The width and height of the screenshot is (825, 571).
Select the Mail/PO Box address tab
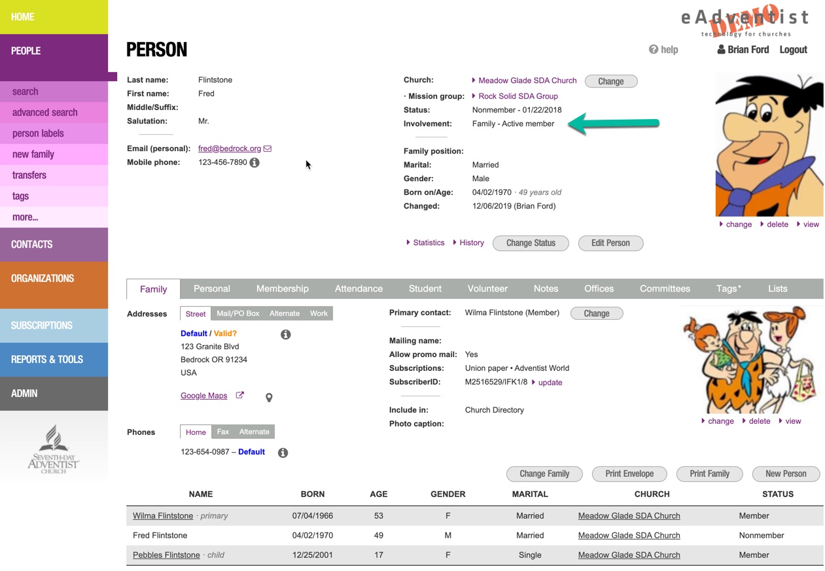[238, 313]
